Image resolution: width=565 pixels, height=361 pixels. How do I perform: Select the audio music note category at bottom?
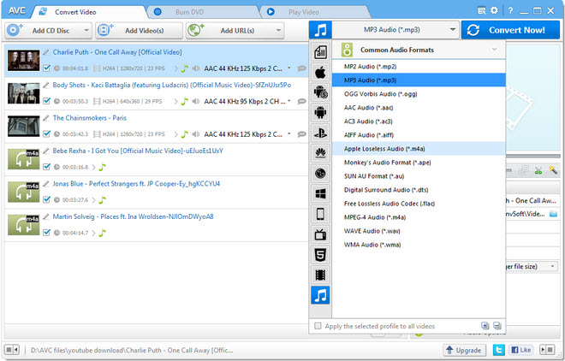320,295
